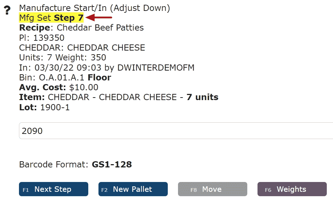This screenshot has width=333, height=202.
Task: Click the Manufacture Start/In (Adjust Down) heading
Action: pyautogui.click(x=94, y=8)
